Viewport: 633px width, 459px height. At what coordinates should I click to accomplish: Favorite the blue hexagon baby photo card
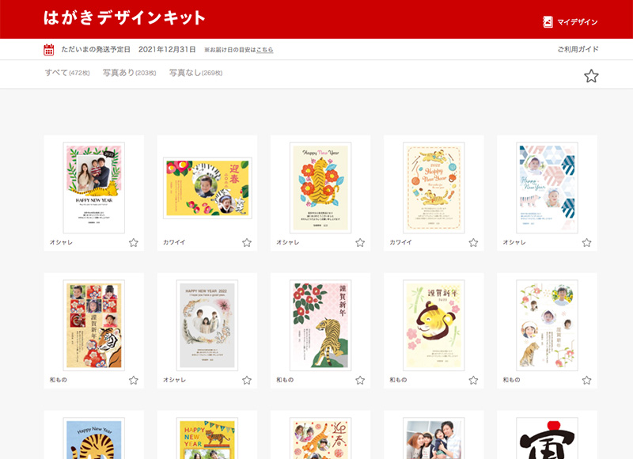pos(586,243)
